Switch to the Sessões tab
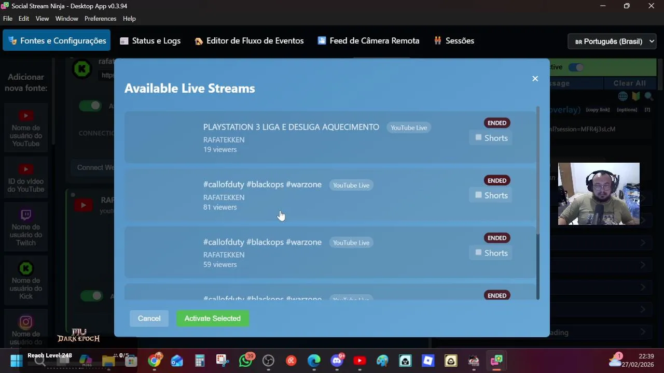Screen dimensions: 664x373 pos(454,40)
